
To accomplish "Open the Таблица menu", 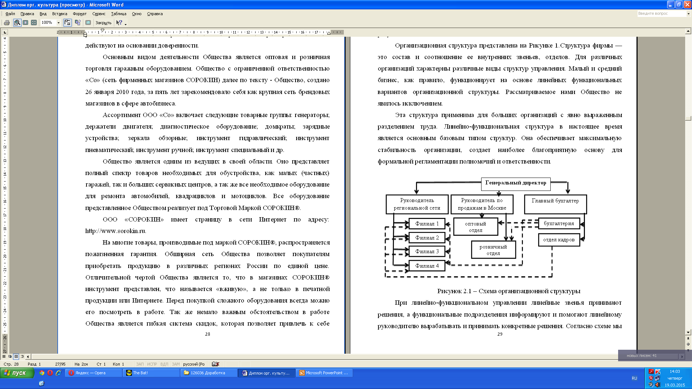I will [x=119, y=14].
